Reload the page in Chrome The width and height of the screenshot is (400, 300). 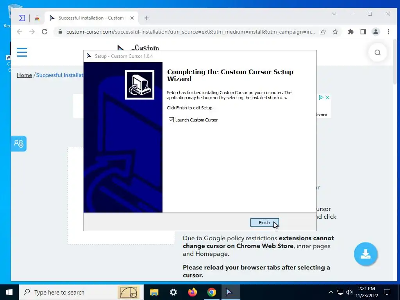coord(45,32)
